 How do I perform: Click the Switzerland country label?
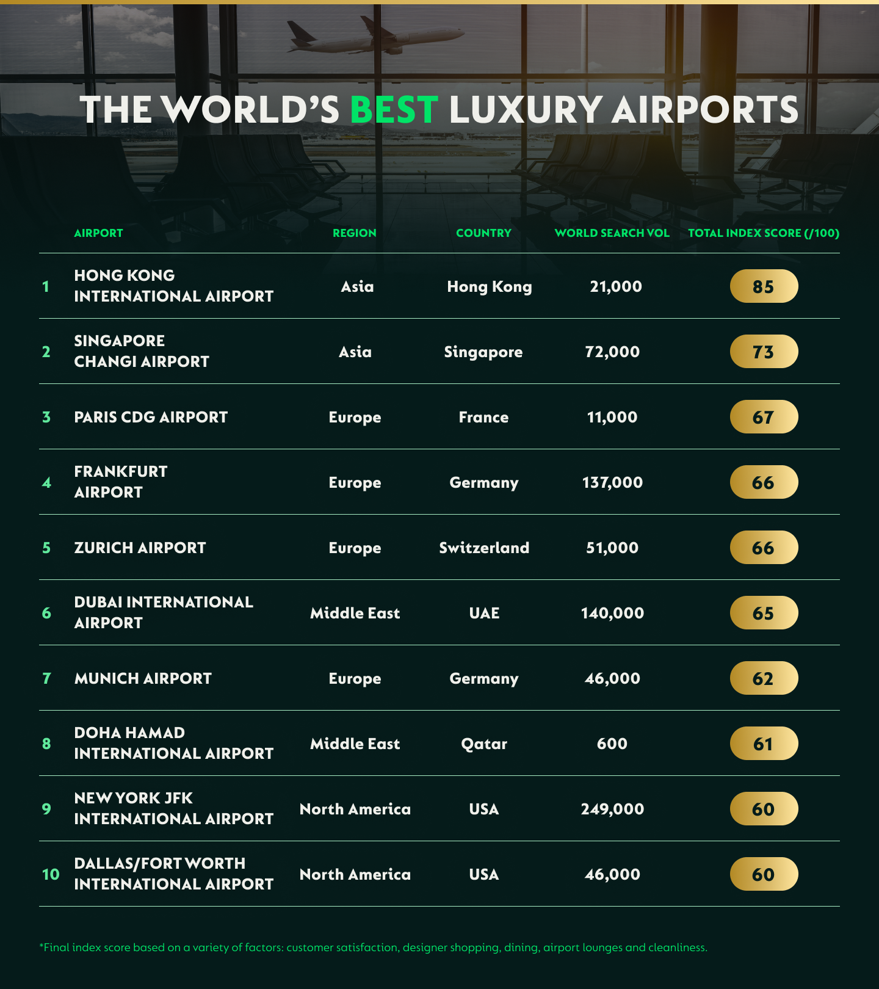click(484, 548)
